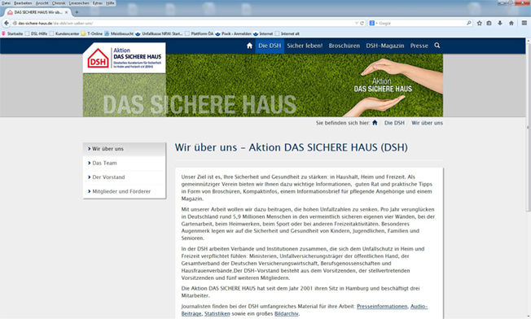
Task: Focus the URL address field
Action: click(x=186, y=24)
